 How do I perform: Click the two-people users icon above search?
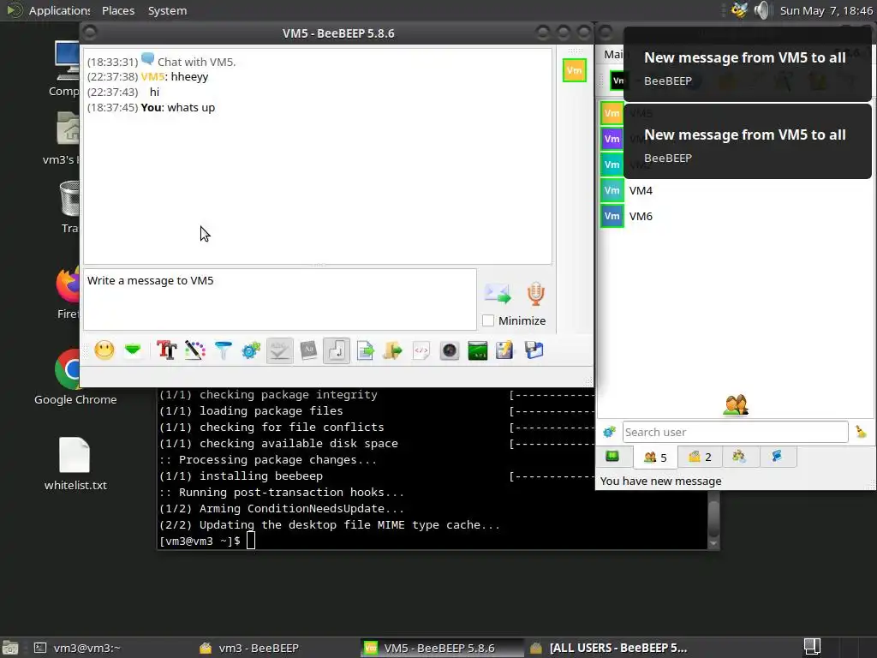pos(736,405)
